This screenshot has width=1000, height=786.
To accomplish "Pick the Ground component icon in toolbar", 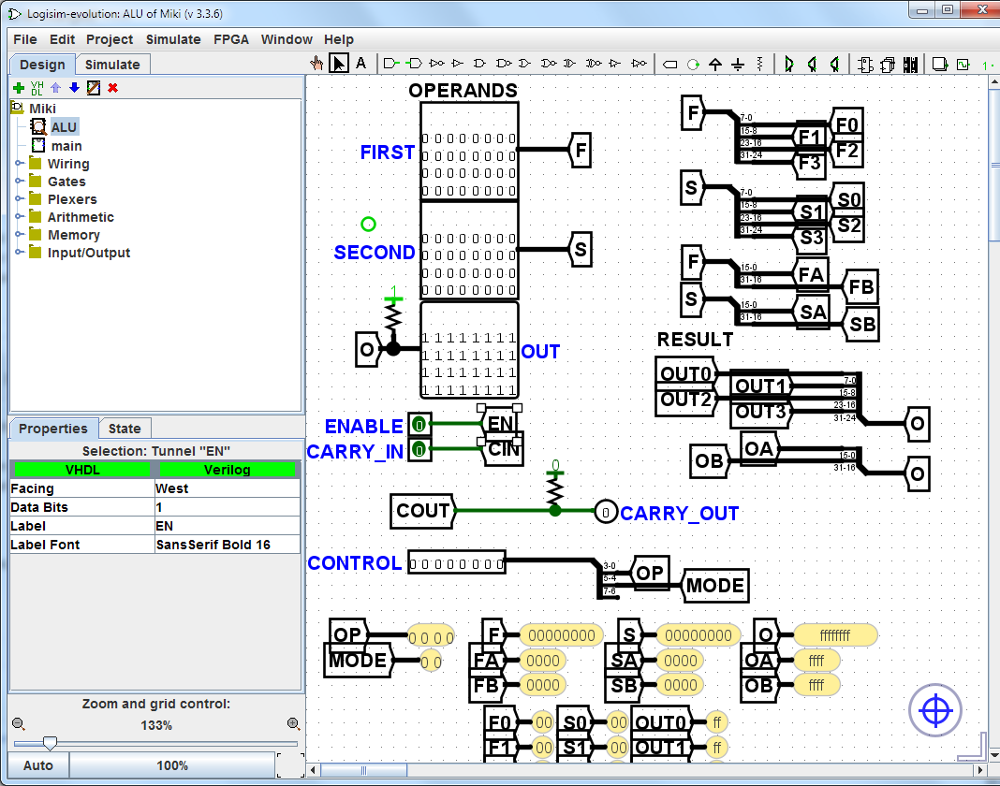I will (x=738, y=64).
